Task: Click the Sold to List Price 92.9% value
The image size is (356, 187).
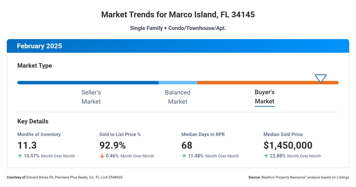Action: pyautogui.click(x=112, y=145)
